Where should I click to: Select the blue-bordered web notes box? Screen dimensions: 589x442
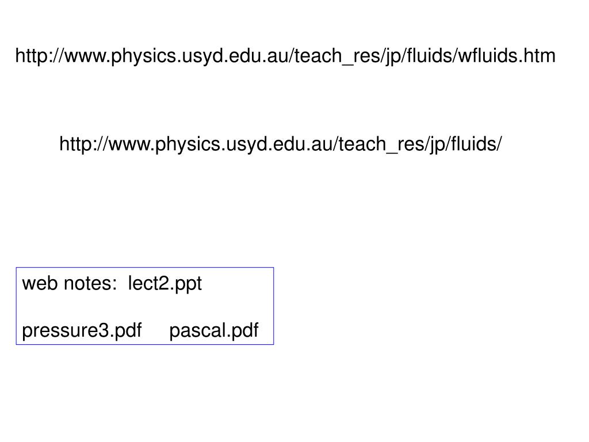coord(144,306)
